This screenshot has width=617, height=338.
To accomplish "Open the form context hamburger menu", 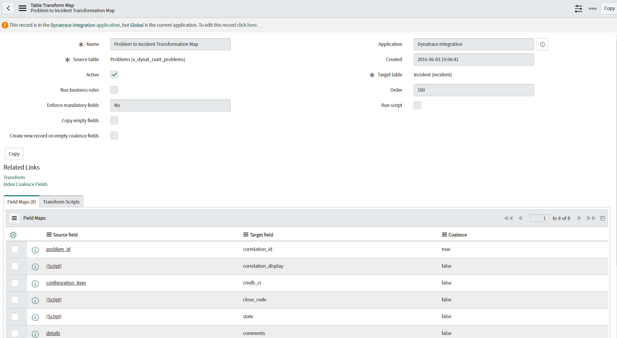I will click(x=23, y=8).
